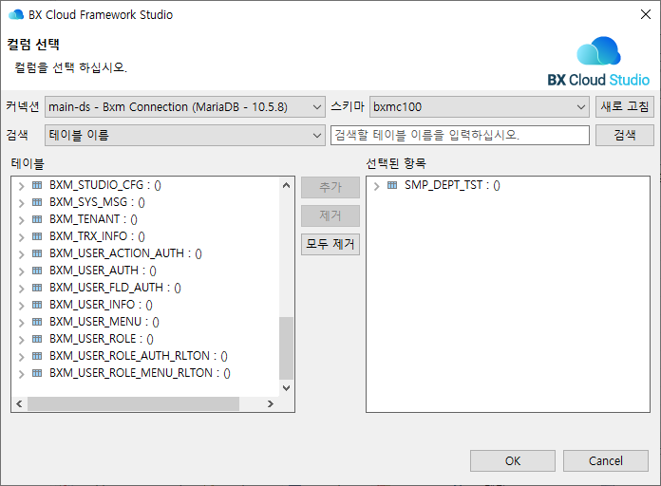Click the table icon beside BXM_USER_ROLE_MENU_RLTON
The height and width of the screenshot is (486, 661).
point(38,373)
